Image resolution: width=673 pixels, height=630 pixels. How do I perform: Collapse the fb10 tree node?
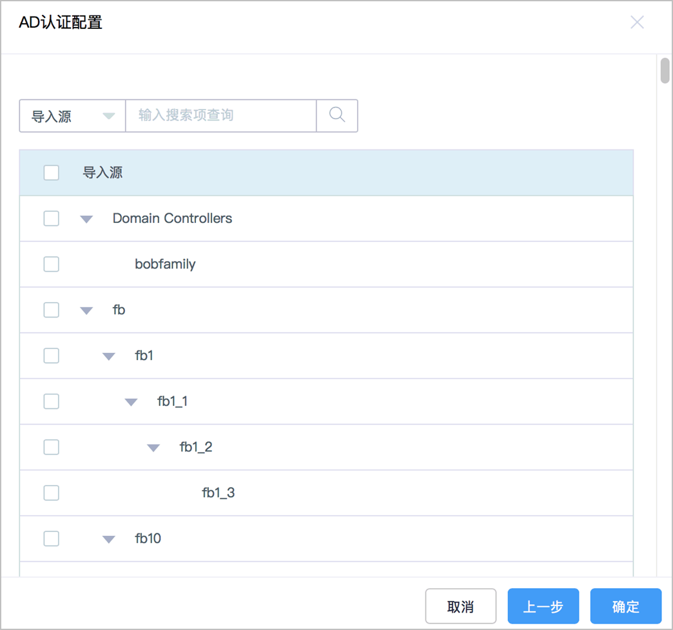[109, 540]
